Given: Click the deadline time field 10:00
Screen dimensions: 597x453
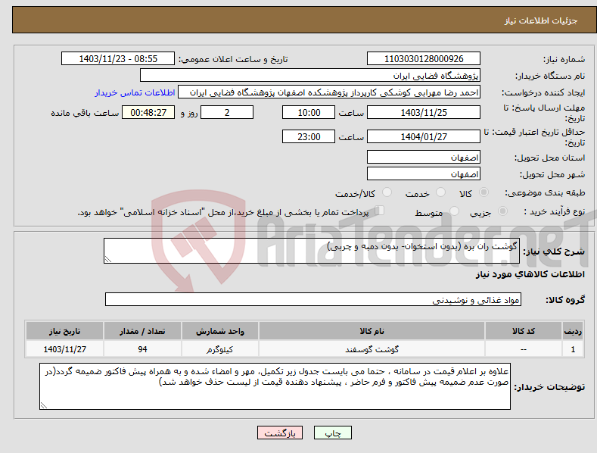Looking at the screenshot, I should (309, 112).
